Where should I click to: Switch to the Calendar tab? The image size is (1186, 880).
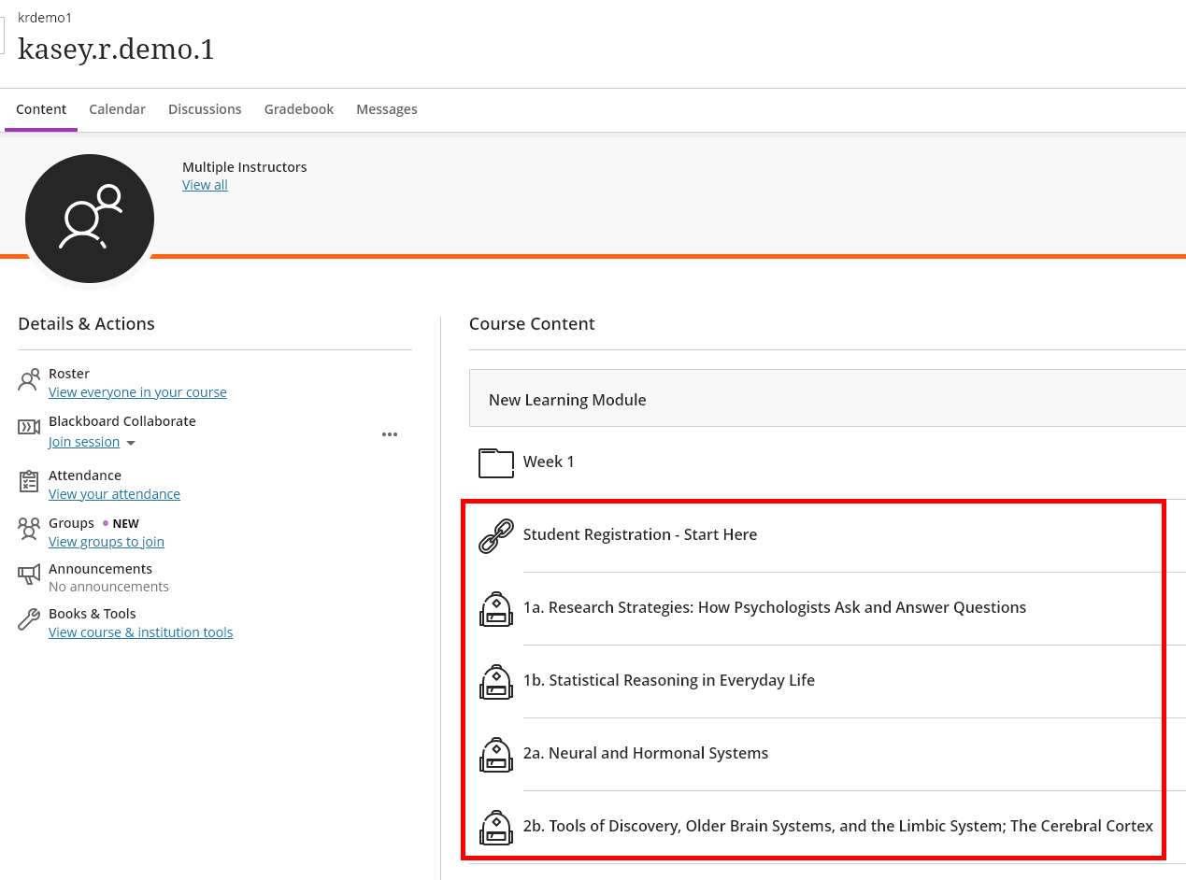(117, 109)
